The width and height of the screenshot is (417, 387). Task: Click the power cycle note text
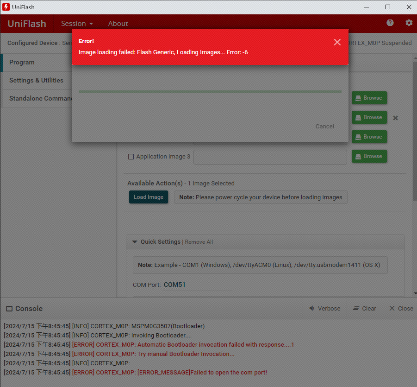coord(261,197)
